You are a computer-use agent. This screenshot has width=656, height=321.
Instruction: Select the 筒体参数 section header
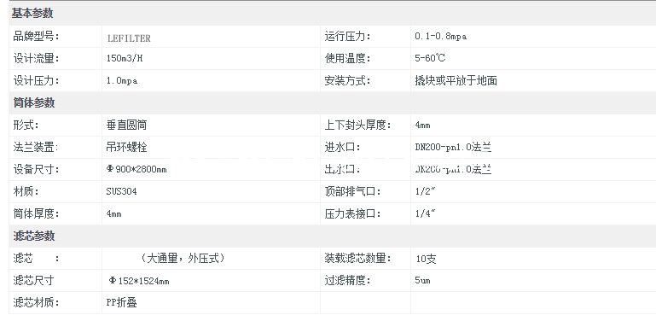(x=33, y=103)
